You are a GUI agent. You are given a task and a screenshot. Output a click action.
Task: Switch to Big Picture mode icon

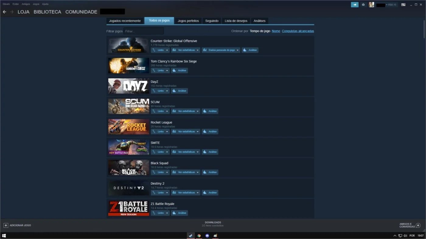click(x=403, y=5)
